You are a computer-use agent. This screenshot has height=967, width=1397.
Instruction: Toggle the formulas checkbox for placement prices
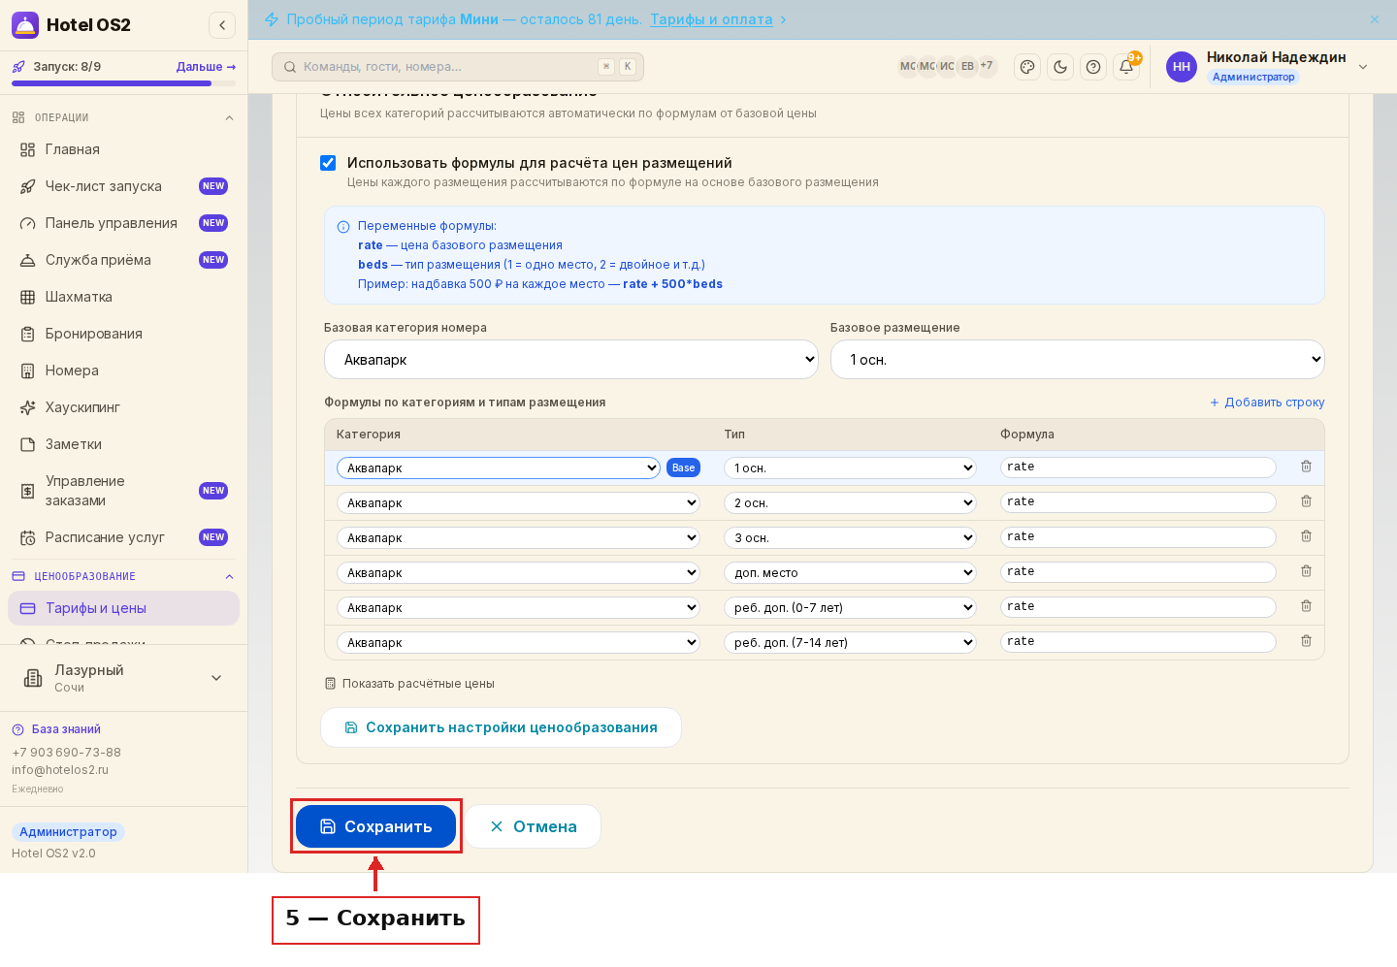point(328,163)
